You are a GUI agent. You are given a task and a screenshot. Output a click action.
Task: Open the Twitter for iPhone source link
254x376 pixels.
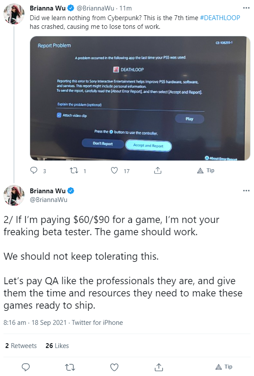point(97,323)
